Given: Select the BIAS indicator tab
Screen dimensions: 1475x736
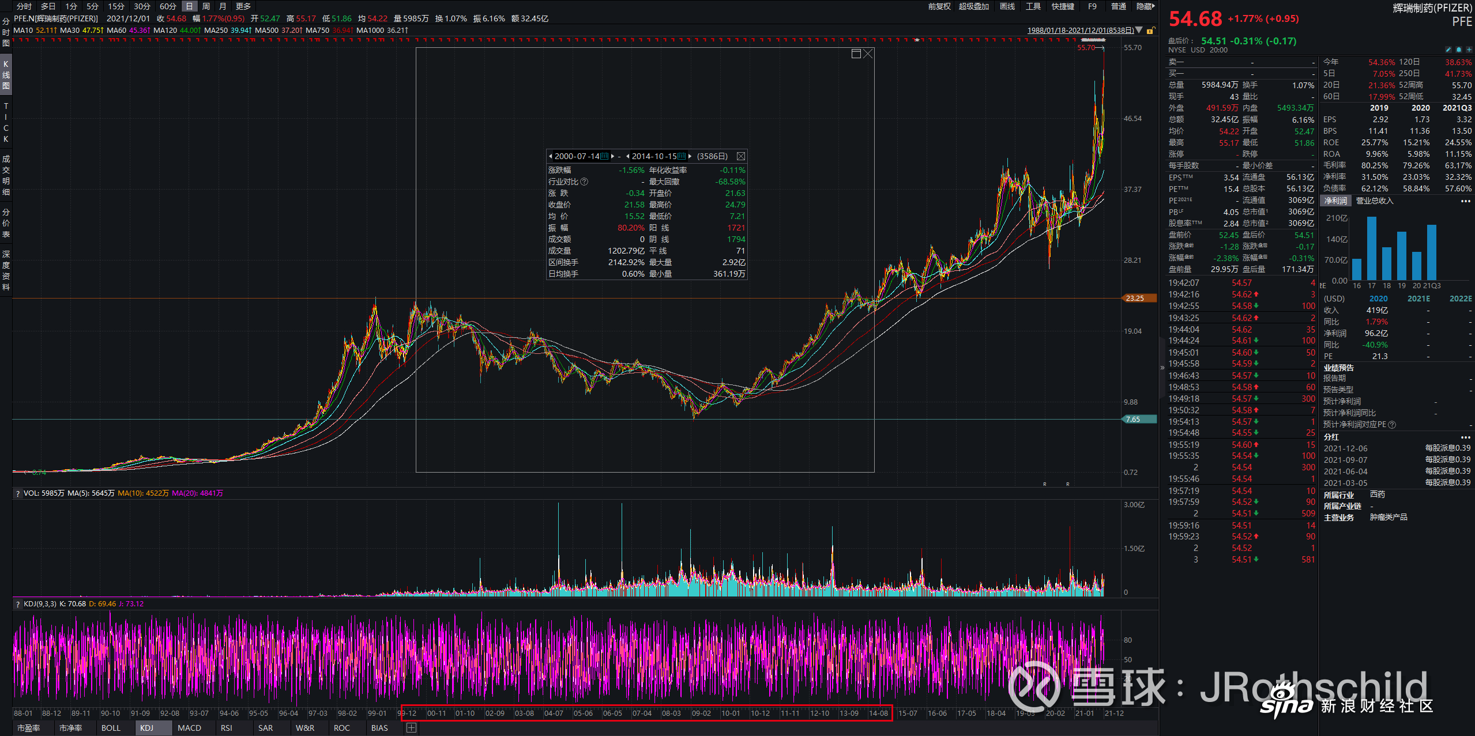Looking at the screenshot, I should (x=379, y=728).
